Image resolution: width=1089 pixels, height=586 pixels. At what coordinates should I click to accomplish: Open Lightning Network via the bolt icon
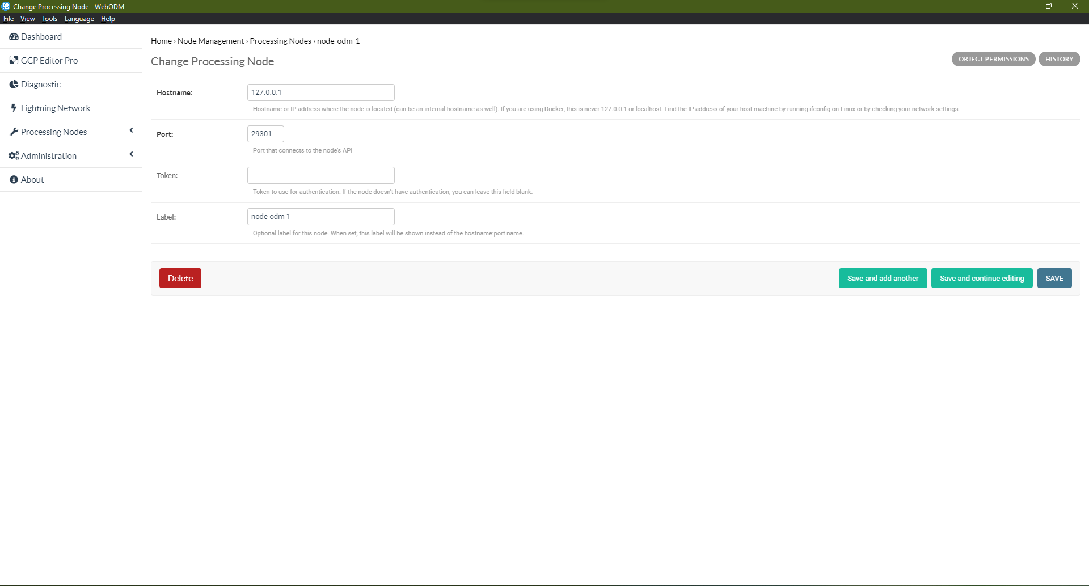(x=14, y=108)
